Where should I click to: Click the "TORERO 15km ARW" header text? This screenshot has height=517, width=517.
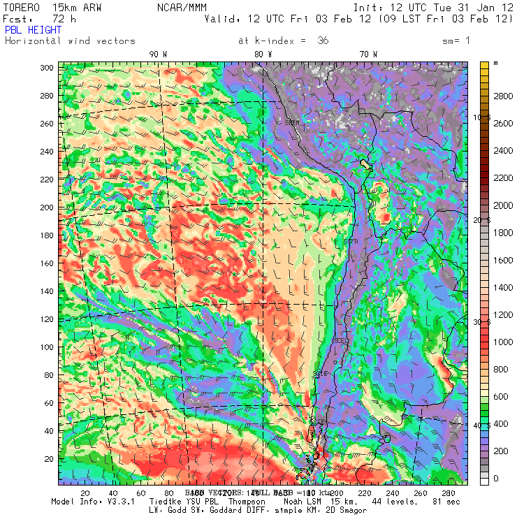(52, 8)
